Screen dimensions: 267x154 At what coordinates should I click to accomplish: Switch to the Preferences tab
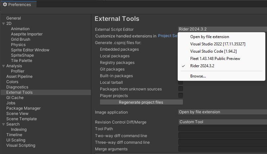[18, 4]
